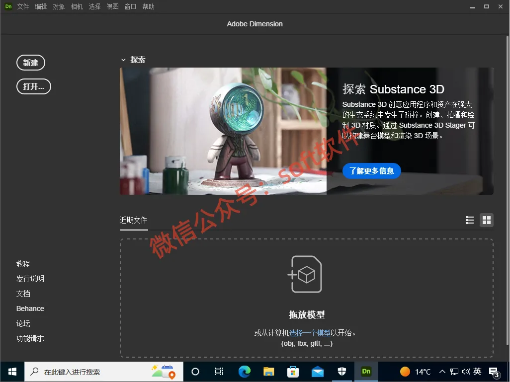Viewport: 510px width, 382px height.
Task: Click the Dimension Dn taskbar icon
Action: tap(366, 372)
